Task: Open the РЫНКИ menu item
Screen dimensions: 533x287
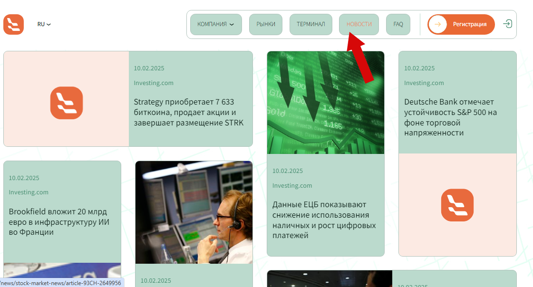Action: pyautogui.click(x=266, y=24)
